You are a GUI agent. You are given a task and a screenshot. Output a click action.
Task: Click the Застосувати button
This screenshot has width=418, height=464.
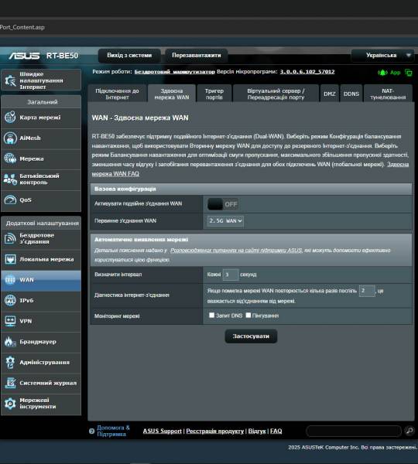coord(251,336)
